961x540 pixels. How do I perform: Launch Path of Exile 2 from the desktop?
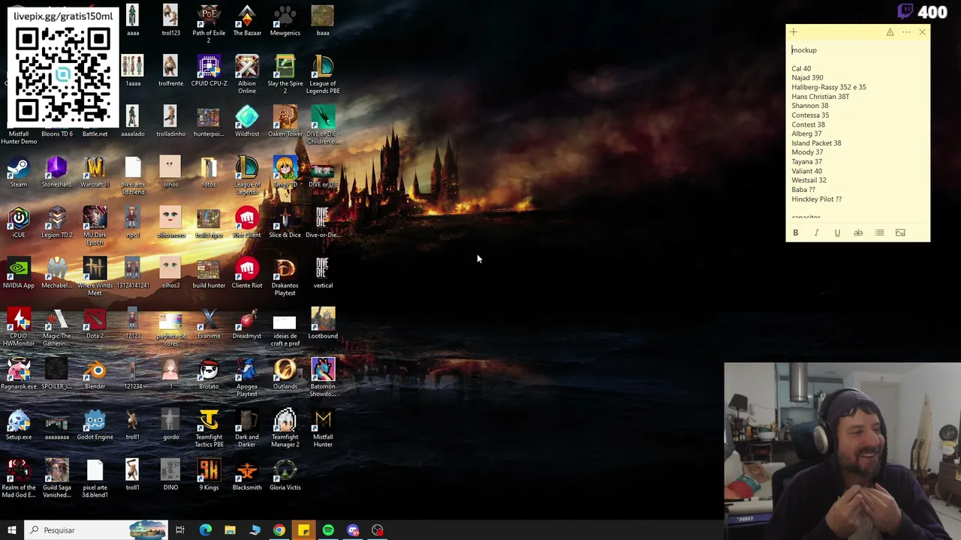point(209,22)
